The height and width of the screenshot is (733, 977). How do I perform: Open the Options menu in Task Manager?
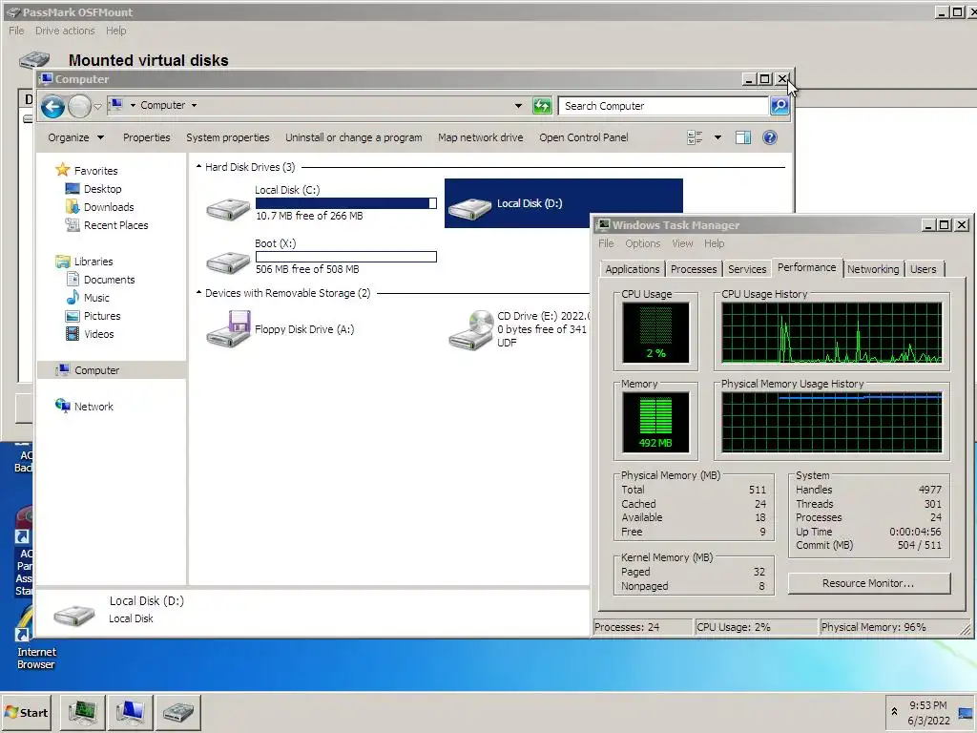[x=642, y=243]
